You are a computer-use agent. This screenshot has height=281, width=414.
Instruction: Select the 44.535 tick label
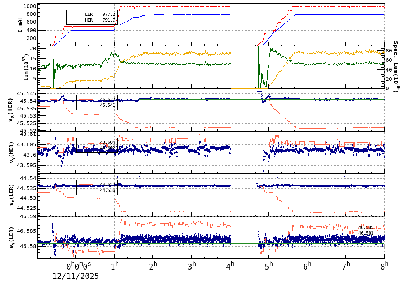point(27,188)
